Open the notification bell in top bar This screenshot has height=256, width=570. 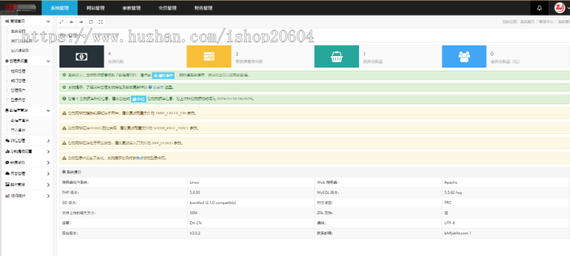click(x=540, y=8)
